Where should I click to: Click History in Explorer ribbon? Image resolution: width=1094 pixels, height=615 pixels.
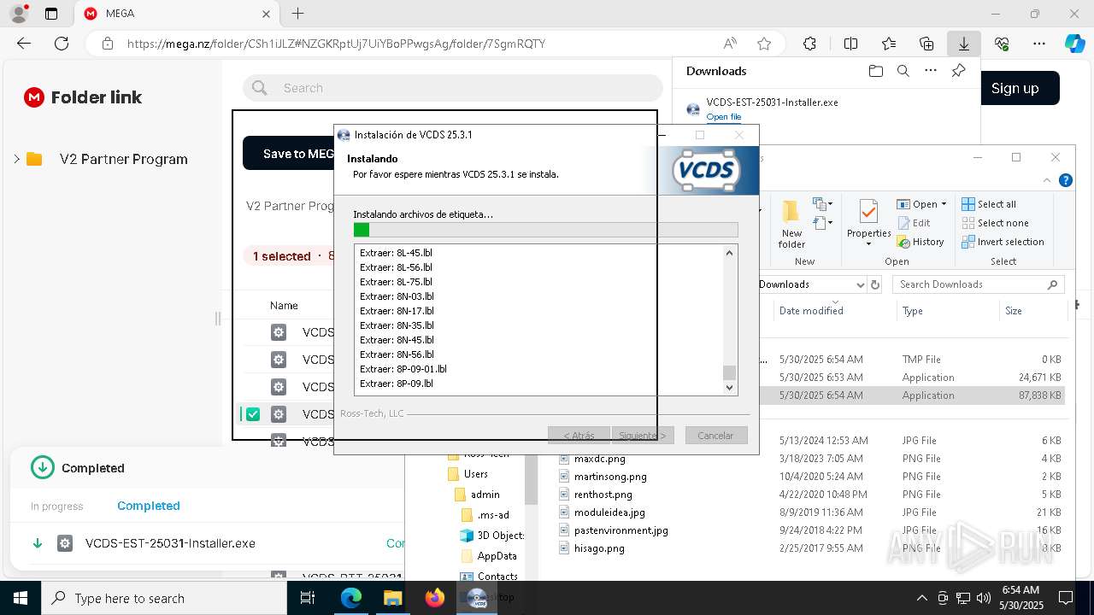click(x=920, y=242)
